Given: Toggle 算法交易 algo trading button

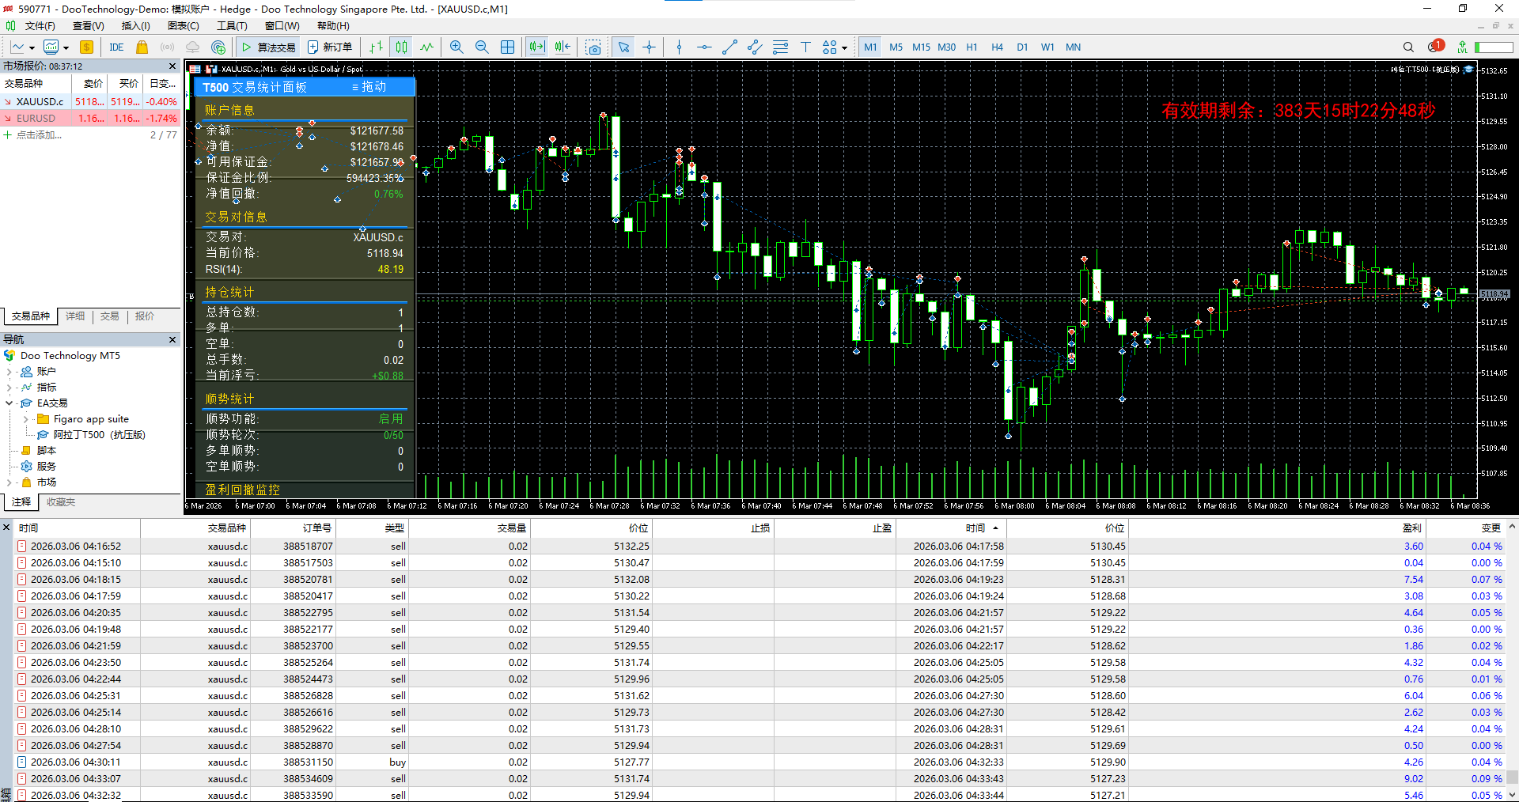Looking at the screenshot, I should click(x=268, y=47).
